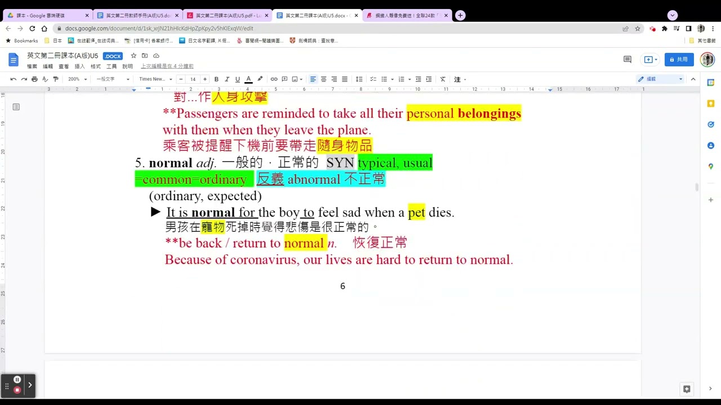Viewport: 721px width, 405px height.
Task: Click the blue 共用 share button
Action: click(679, 59)
